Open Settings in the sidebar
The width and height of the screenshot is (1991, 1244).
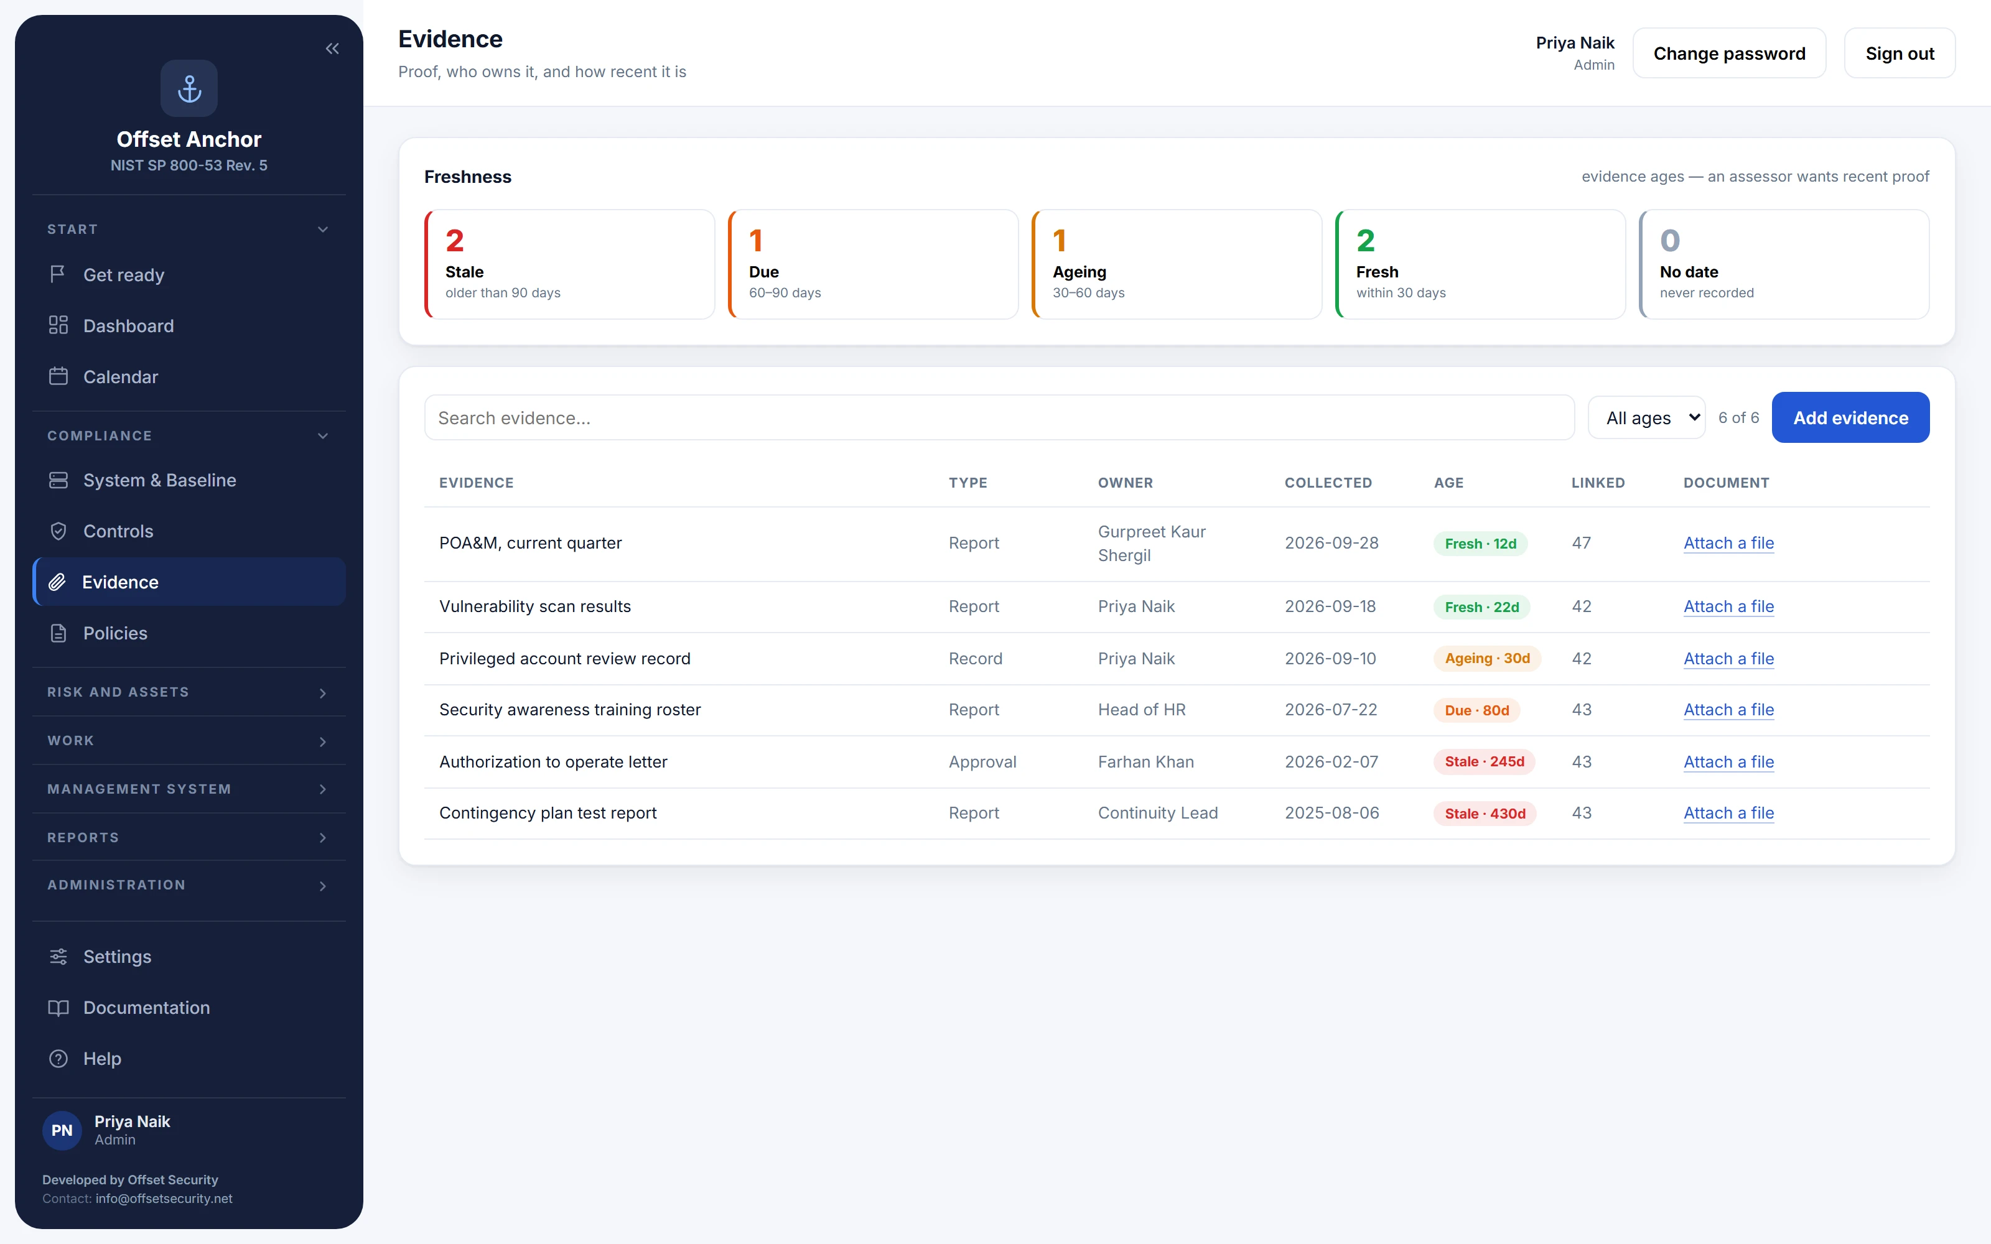pyautogui.click(x=189, y=956)
